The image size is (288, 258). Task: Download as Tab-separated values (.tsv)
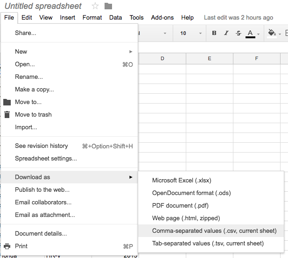pyautogui.click(x=211, y=244)
